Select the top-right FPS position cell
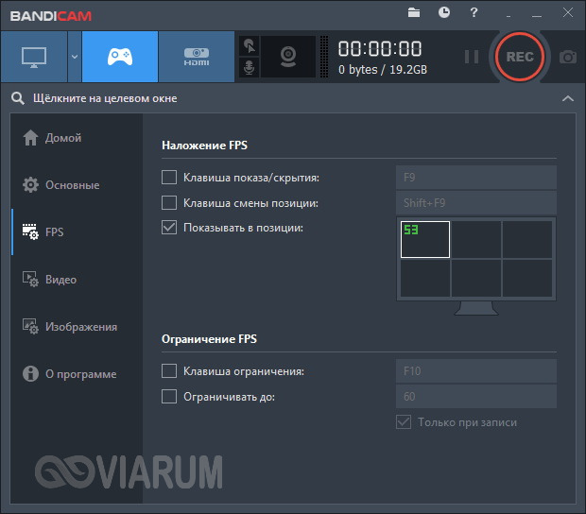The height and width of the screenshot is (514, 586). (x=527, y=239)
